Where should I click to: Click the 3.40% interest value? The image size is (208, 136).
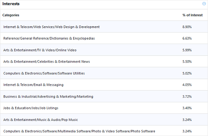point(187,108)
